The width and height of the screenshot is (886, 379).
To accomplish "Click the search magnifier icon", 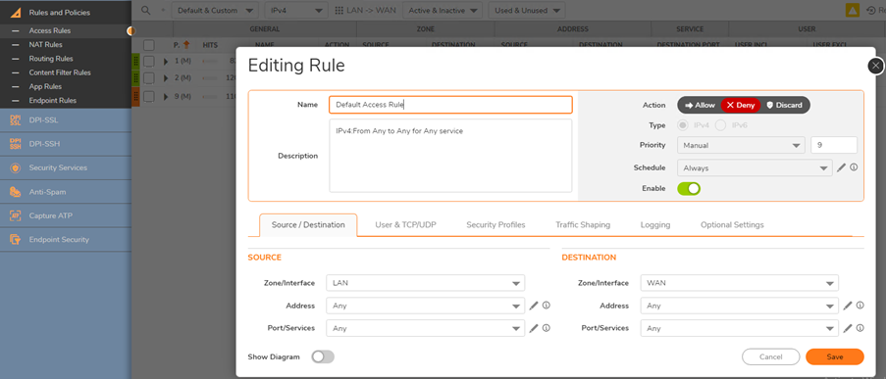I will pyautogui.click(x=146, y=10).
